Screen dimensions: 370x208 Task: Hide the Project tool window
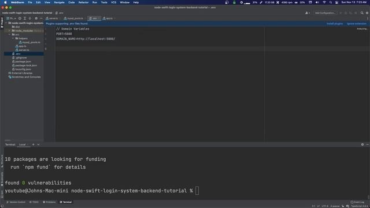[x=41, y=18]
